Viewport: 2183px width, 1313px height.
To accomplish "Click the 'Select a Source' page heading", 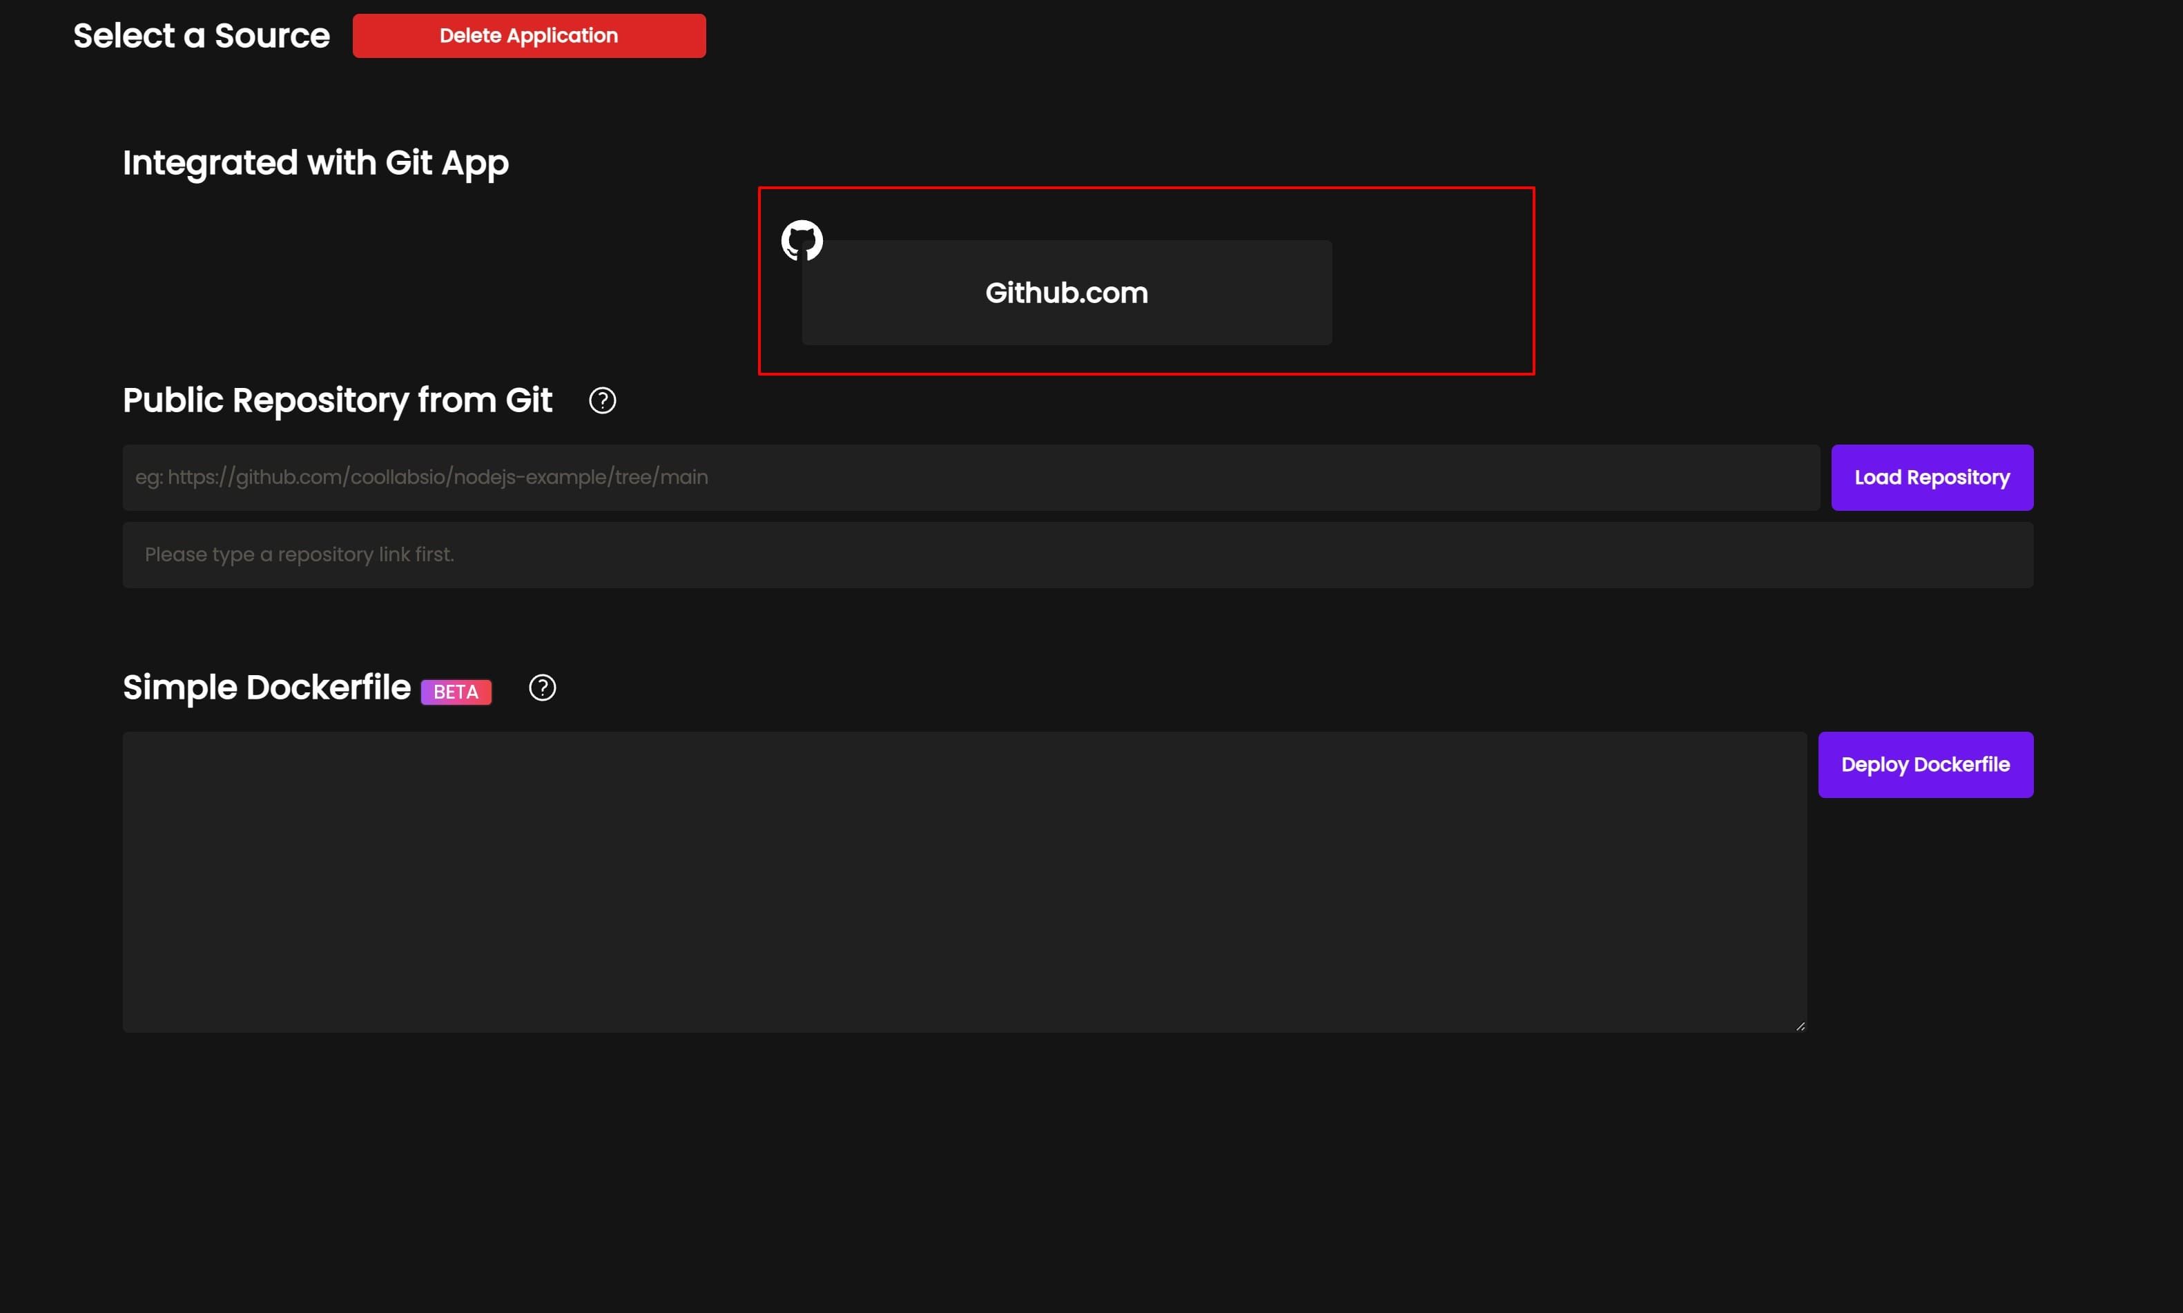I will pos(200,35).
